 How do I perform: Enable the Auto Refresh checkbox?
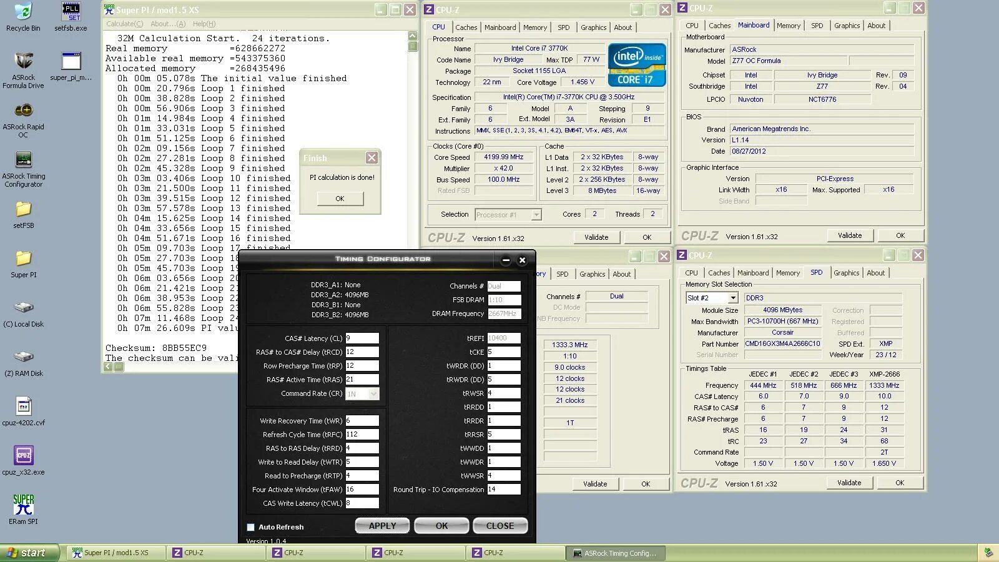pyautogui.click(x=251, y=527)
